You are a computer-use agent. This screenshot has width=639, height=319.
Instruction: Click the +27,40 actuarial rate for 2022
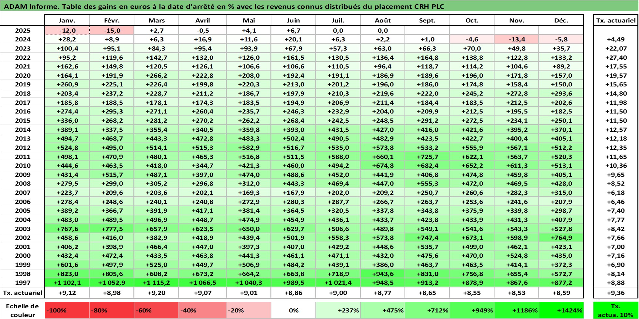pos(616,57)
